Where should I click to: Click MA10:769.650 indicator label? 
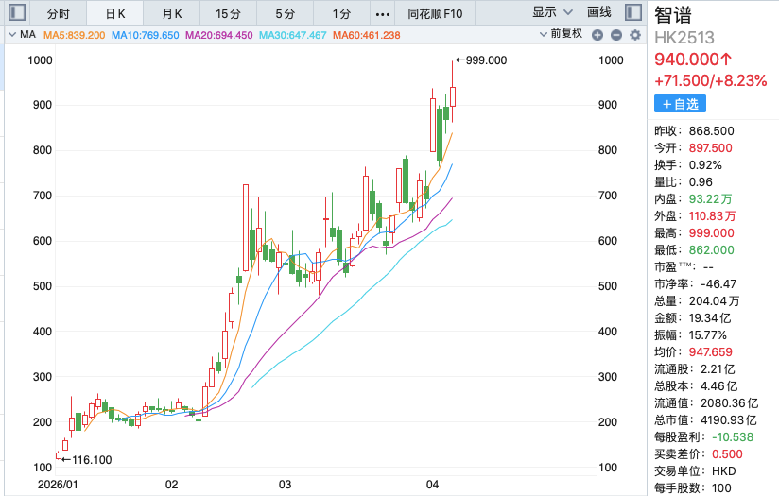tap(145, 35)
